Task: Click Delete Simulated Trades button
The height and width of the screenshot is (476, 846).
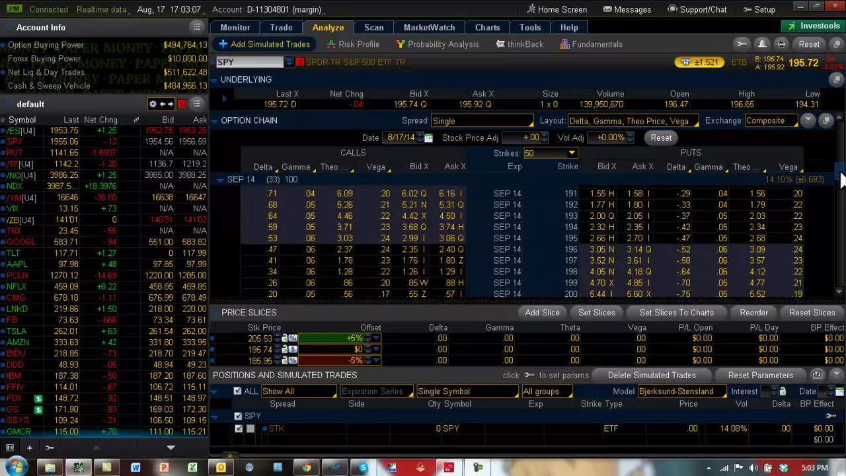Action: click(652, 376)
